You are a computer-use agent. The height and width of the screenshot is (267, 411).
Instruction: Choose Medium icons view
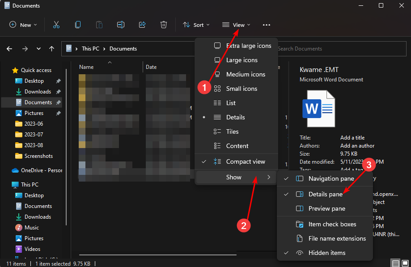(236, 74)
